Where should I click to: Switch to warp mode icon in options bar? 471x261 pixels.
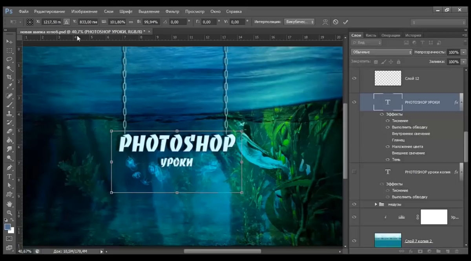point(325,22)
